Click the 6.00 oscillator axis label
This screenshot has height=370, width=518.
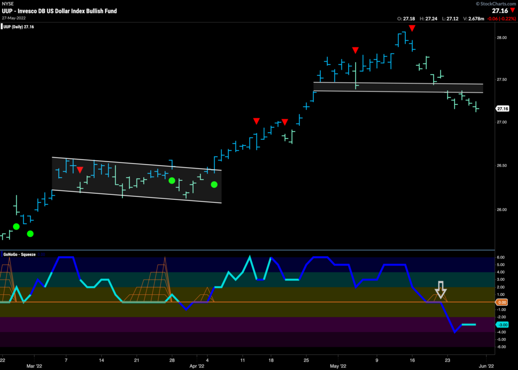pos(501,257)
